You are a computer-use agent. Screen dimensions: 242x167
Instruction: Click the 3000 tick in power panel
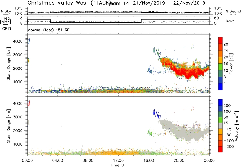point(18,55)
